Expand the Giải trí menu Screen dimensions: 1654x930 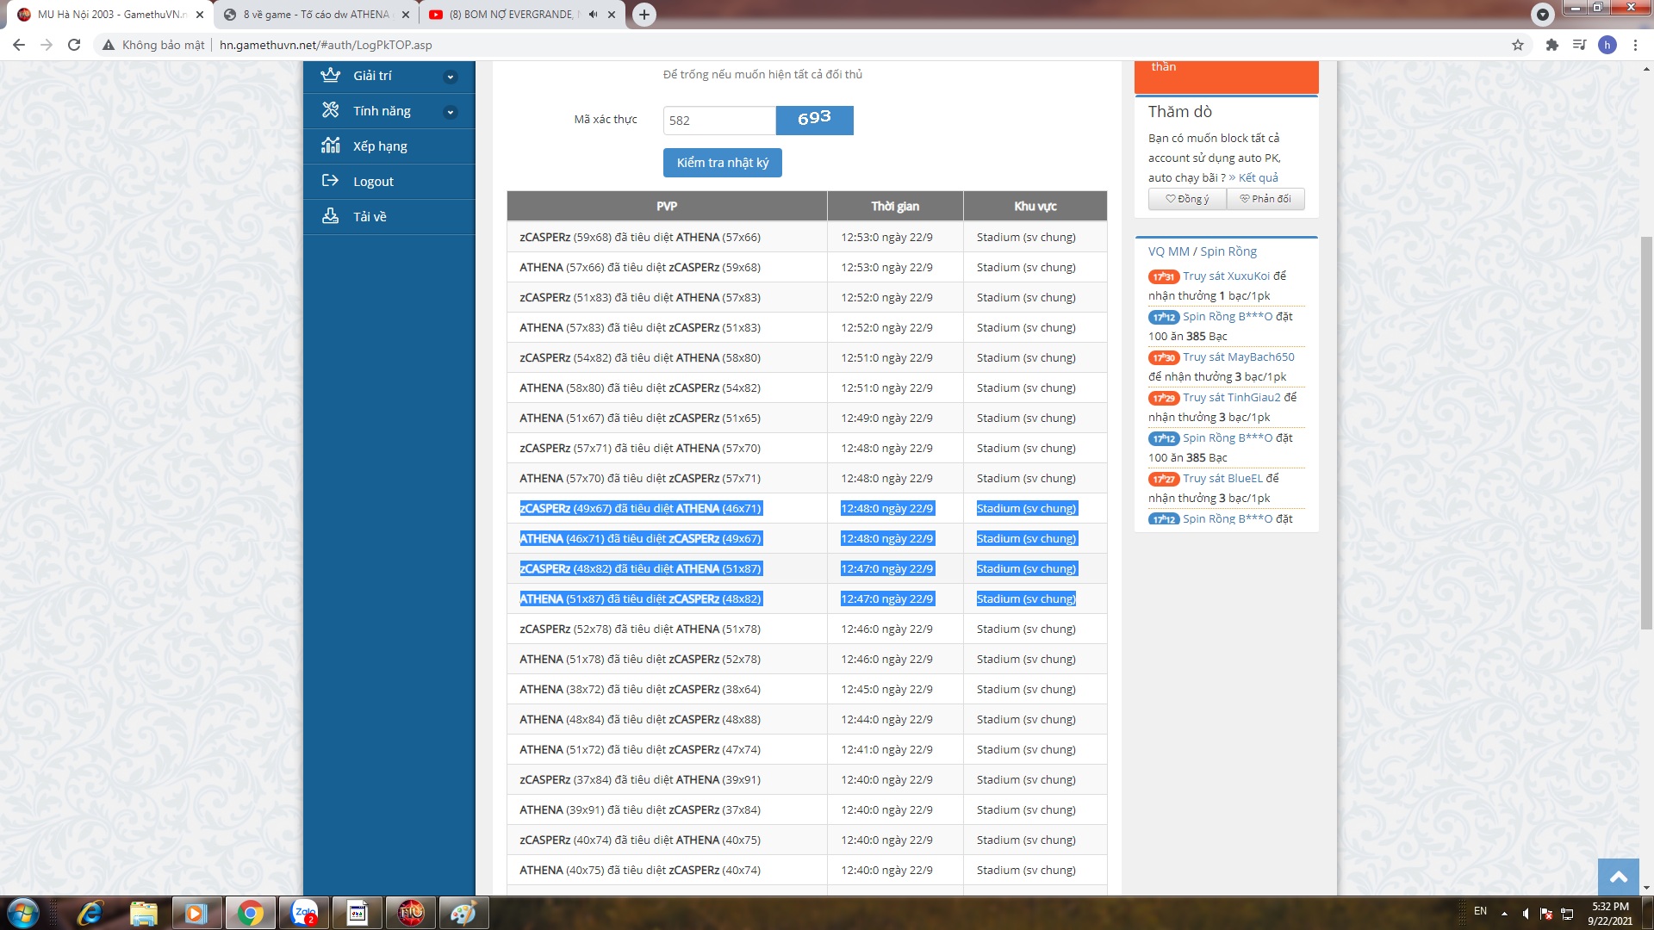pos(450,77)
